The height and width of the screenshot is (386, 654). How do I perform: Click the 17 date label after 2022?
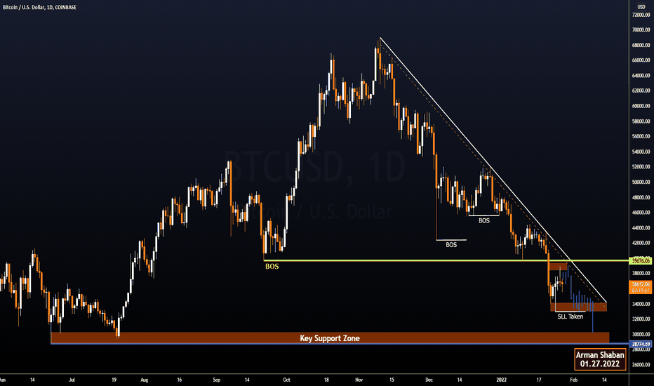[x=538, y=380]
